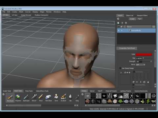Pick the tan orange patch thumbnail
The image size is (158, 118).
(x=110, y=101)
